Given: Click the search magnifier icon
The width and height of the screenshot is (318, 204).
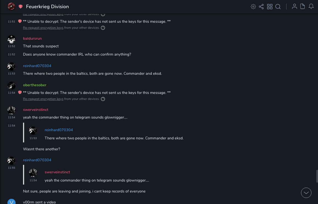Looking at the screenshot, I should click(x=278, y=7).
